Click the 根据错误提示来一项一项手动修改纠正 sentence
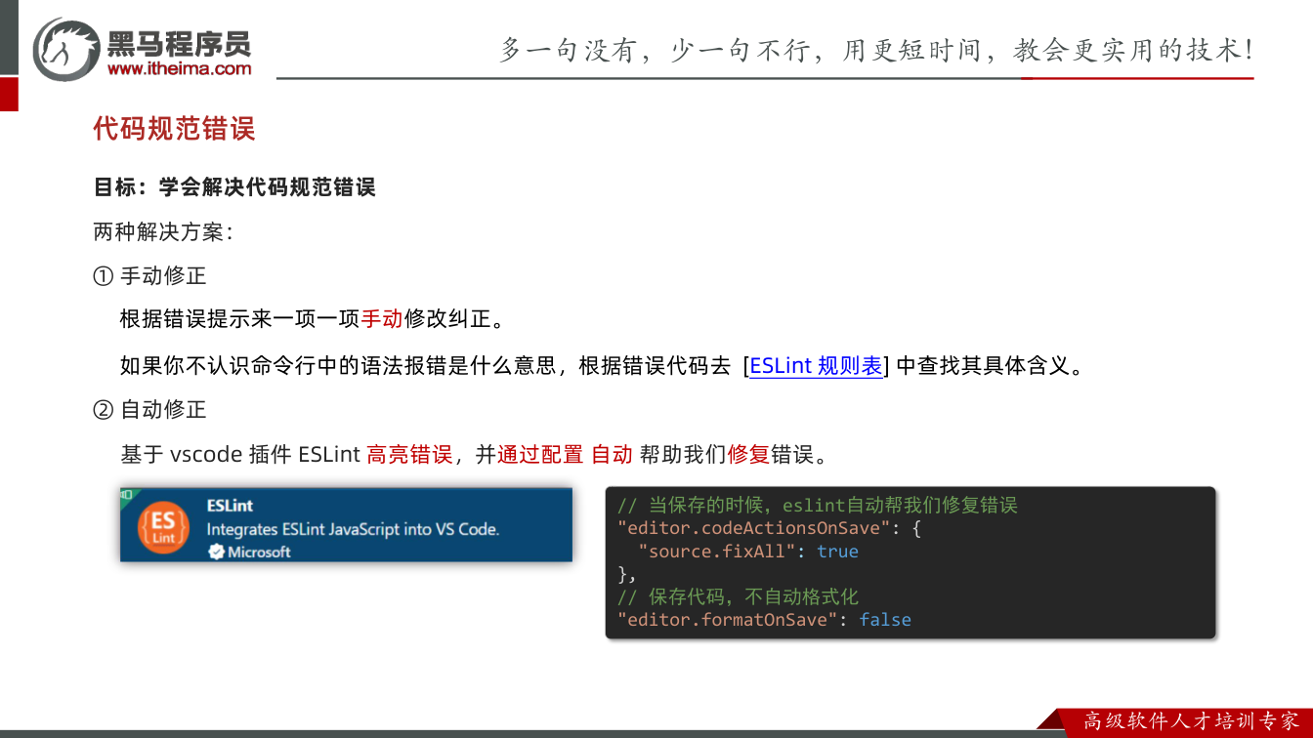 tap(312, 319)
